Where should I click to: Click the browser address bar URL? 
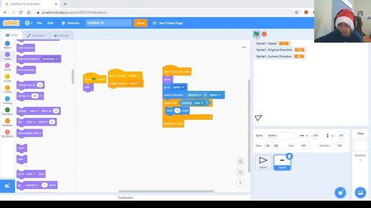click(x=75, y=13)
